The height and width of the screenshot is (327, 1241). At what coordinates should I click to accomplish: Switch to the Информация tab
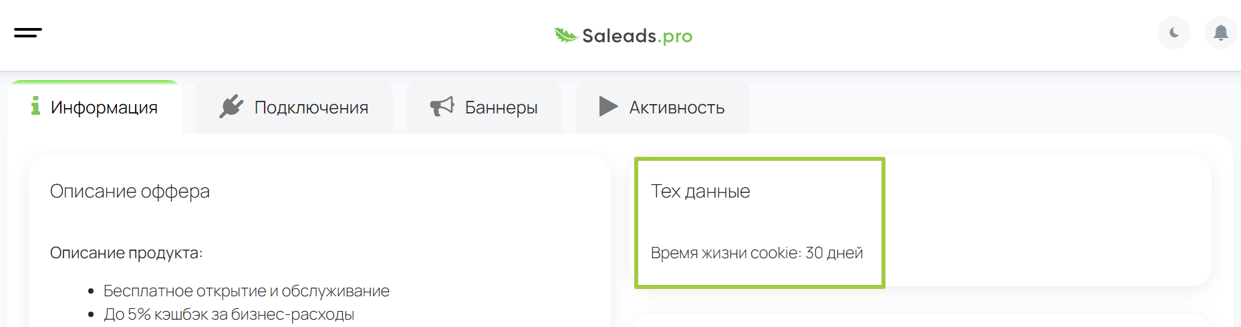pyautogui.click(x=94, y=107)
